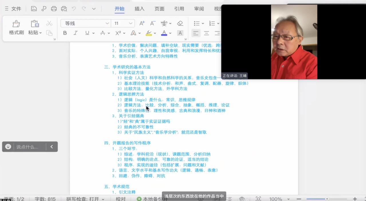Decrease font size with A- icon
Image resolution: width=366 pixels, height=201 pixels.
[x=153, y=23]
